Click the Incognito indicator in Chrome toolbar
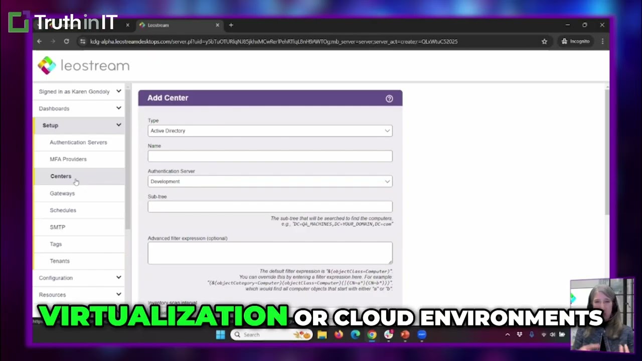 tap(575, 41)
